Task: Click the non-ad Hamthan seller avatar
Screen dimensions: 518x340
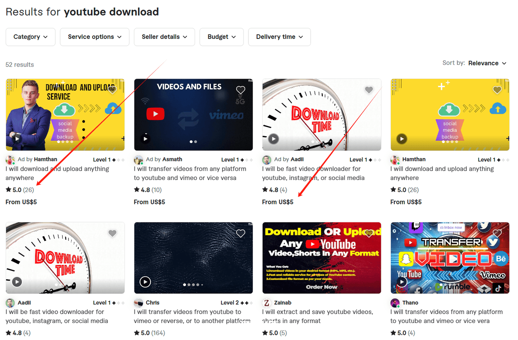Action: point(395,160)
